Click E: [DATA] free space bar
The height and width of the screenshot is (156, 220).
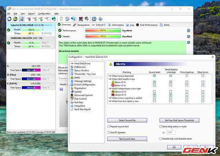click(x=31, y=88)
